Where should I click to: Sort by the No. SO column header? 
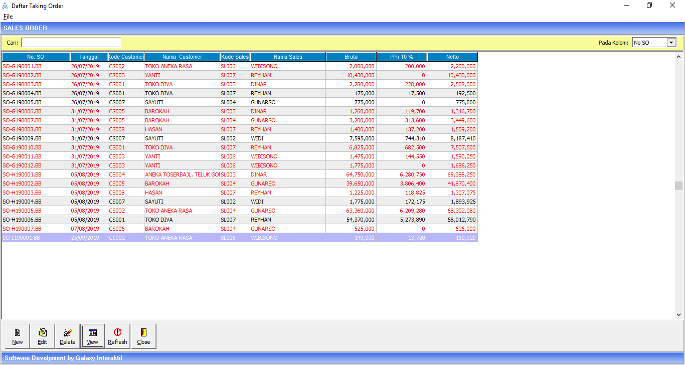point(36,57)
